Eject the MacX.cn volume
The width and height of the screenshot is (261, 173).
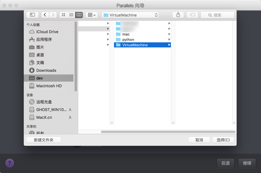[70, 117]
